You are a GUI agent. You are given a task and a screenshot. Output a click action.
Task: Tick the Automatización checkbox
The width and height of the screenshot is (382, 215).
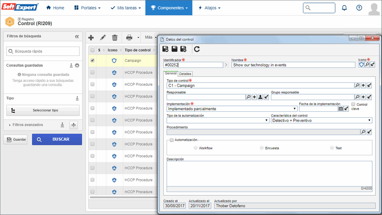click(171, 140)
